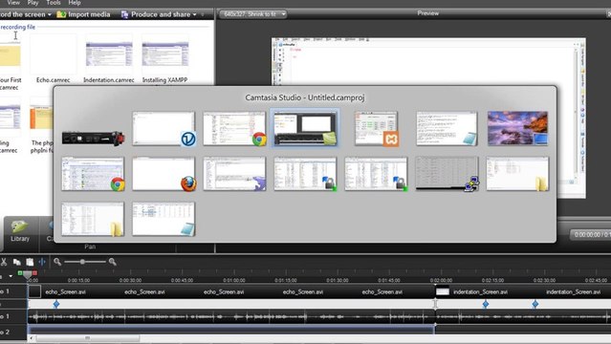This screenshot has height=344, width=611.
Task: Select the Echo.camrec clip thumbnail
Action: [x=54, y=54]
